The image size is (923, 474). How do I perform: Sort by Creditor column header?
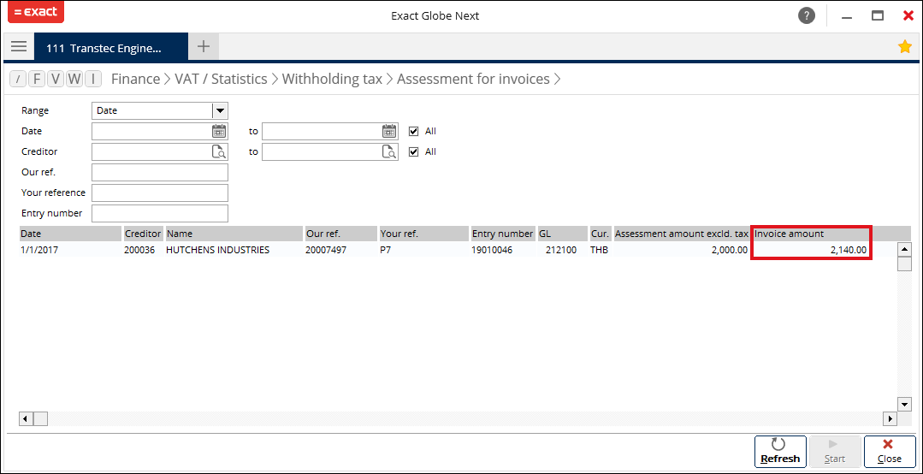tap(143, 234)
